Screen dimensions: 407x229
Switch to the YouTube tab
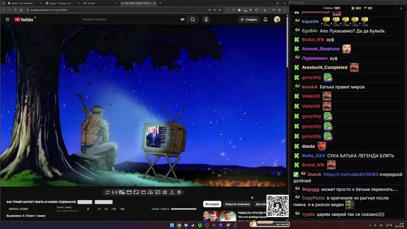[x=100, y=3]
